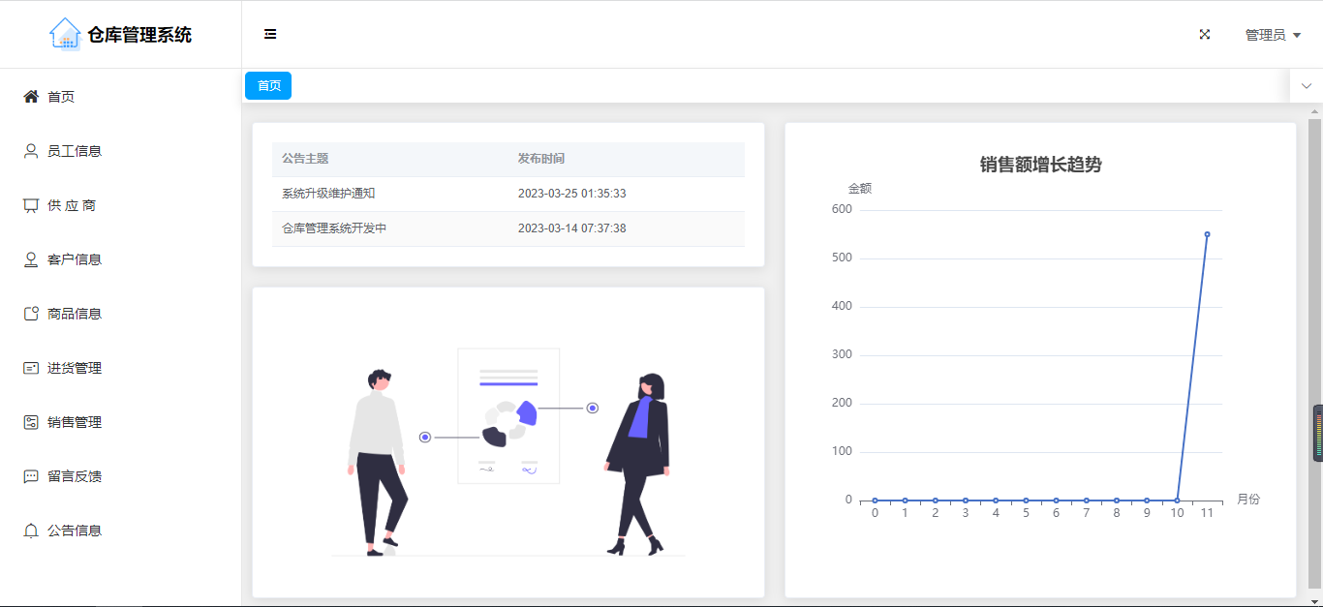Click the date 2023-03-25 01:35:33
1323x607 pixels.
click(571, 194)
